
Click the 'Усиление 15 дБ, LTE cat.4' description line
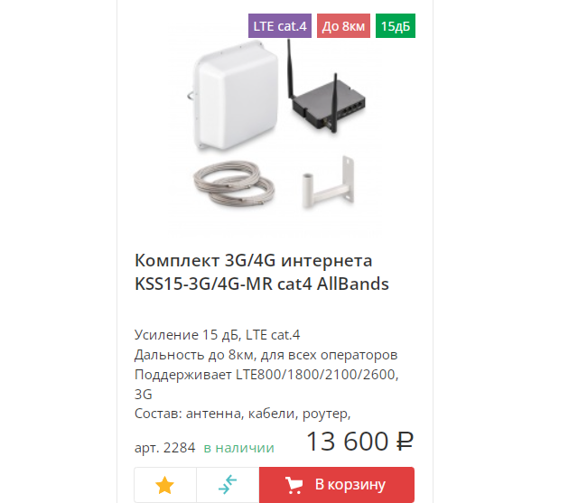pos(217,335)
